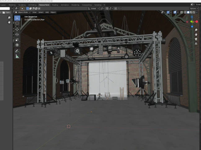201x150 pixels.
Task: Switch to the Compositing workspace tab
Action: (87, 5)
